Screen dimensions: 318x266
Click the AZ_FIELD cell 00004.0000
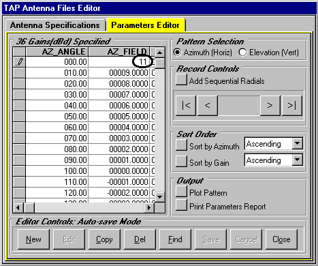(x=118, y=128)
